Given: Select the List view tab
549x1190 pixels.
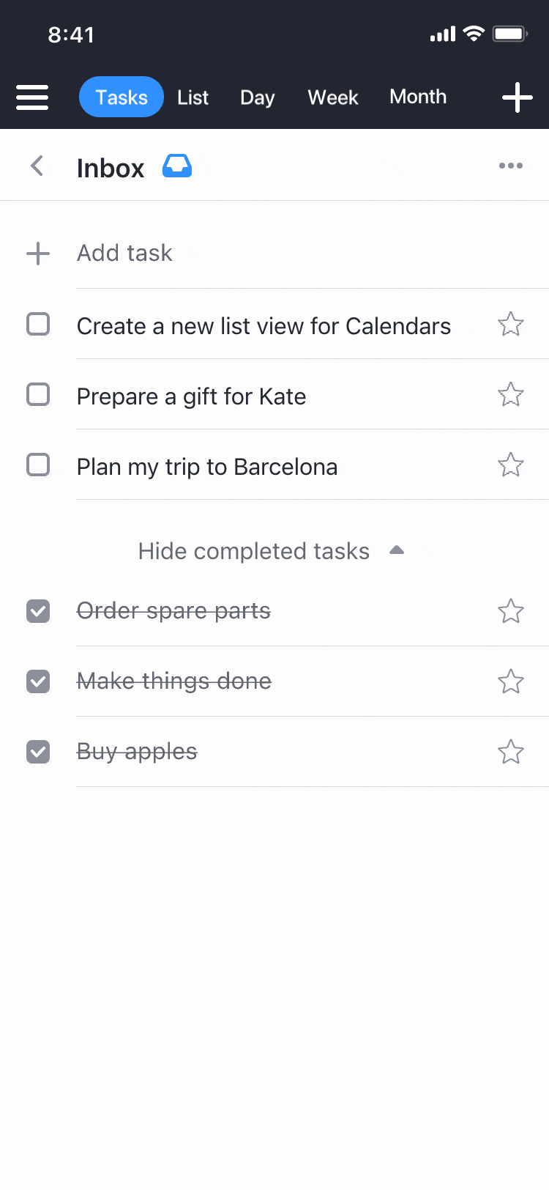Looking at the screenshot, I should click(193, 97).
